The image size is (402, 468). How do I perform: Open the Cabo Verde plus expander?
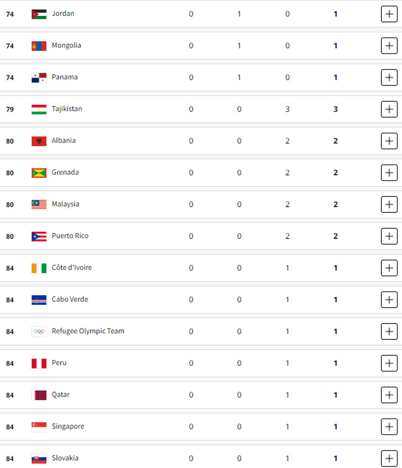pyautogui.click(x=389, y=299)
